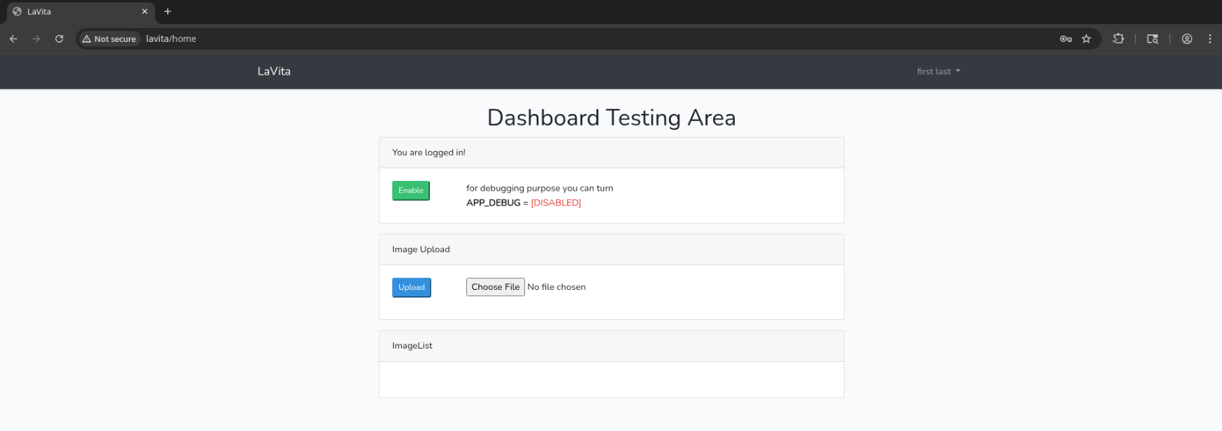Expand the 'first last' user dropdown
This screenshot has height=431, width=1222.
pyautogui.click(x=938, y=71)
